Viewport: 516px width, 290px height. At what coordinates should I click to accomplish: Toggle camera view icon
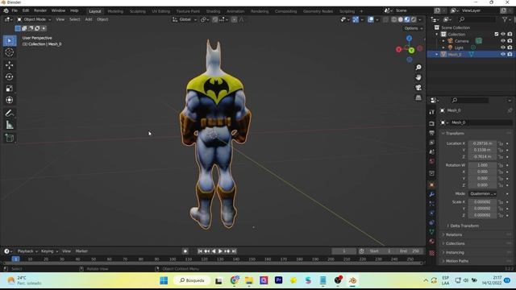418,88
